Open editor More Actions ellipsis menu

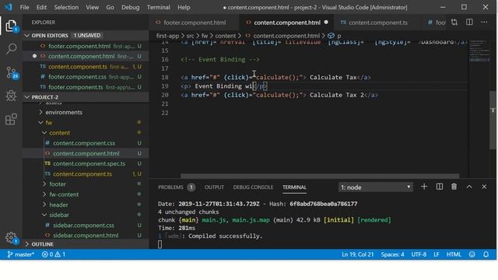click(484, 23)
